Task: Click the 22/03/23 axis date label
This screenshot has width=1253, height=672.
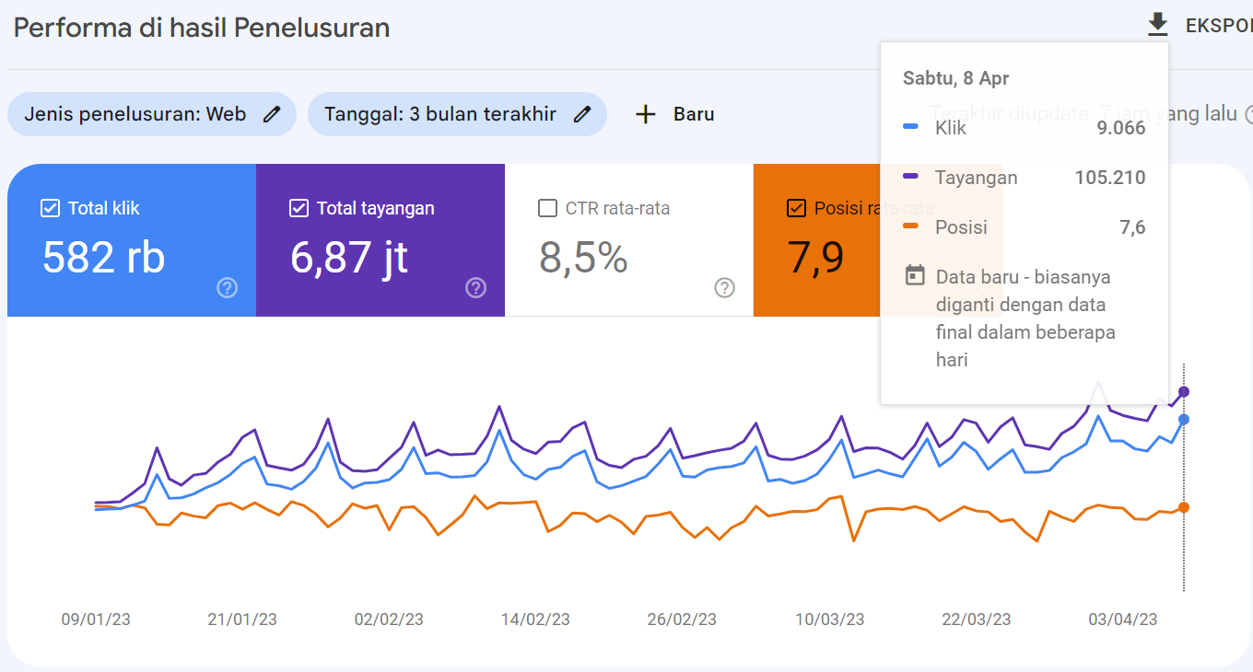Action: pos(977,620)
